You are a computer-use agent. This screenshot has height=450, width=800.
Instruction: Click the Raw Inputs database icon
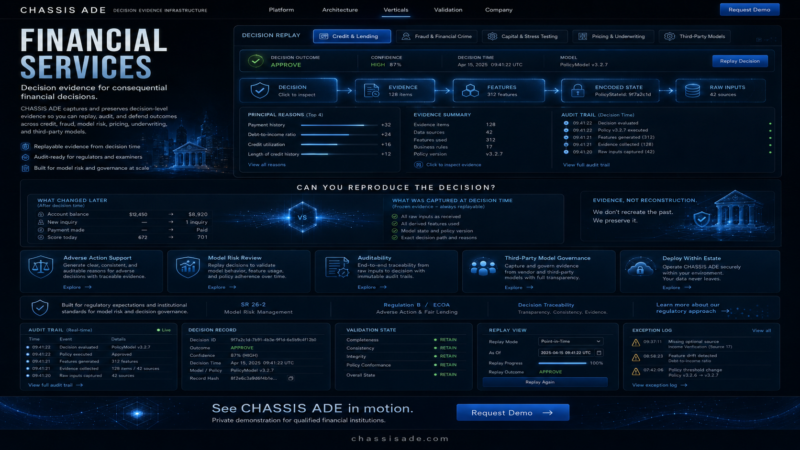pyautogui.click(x=692, y=90)
